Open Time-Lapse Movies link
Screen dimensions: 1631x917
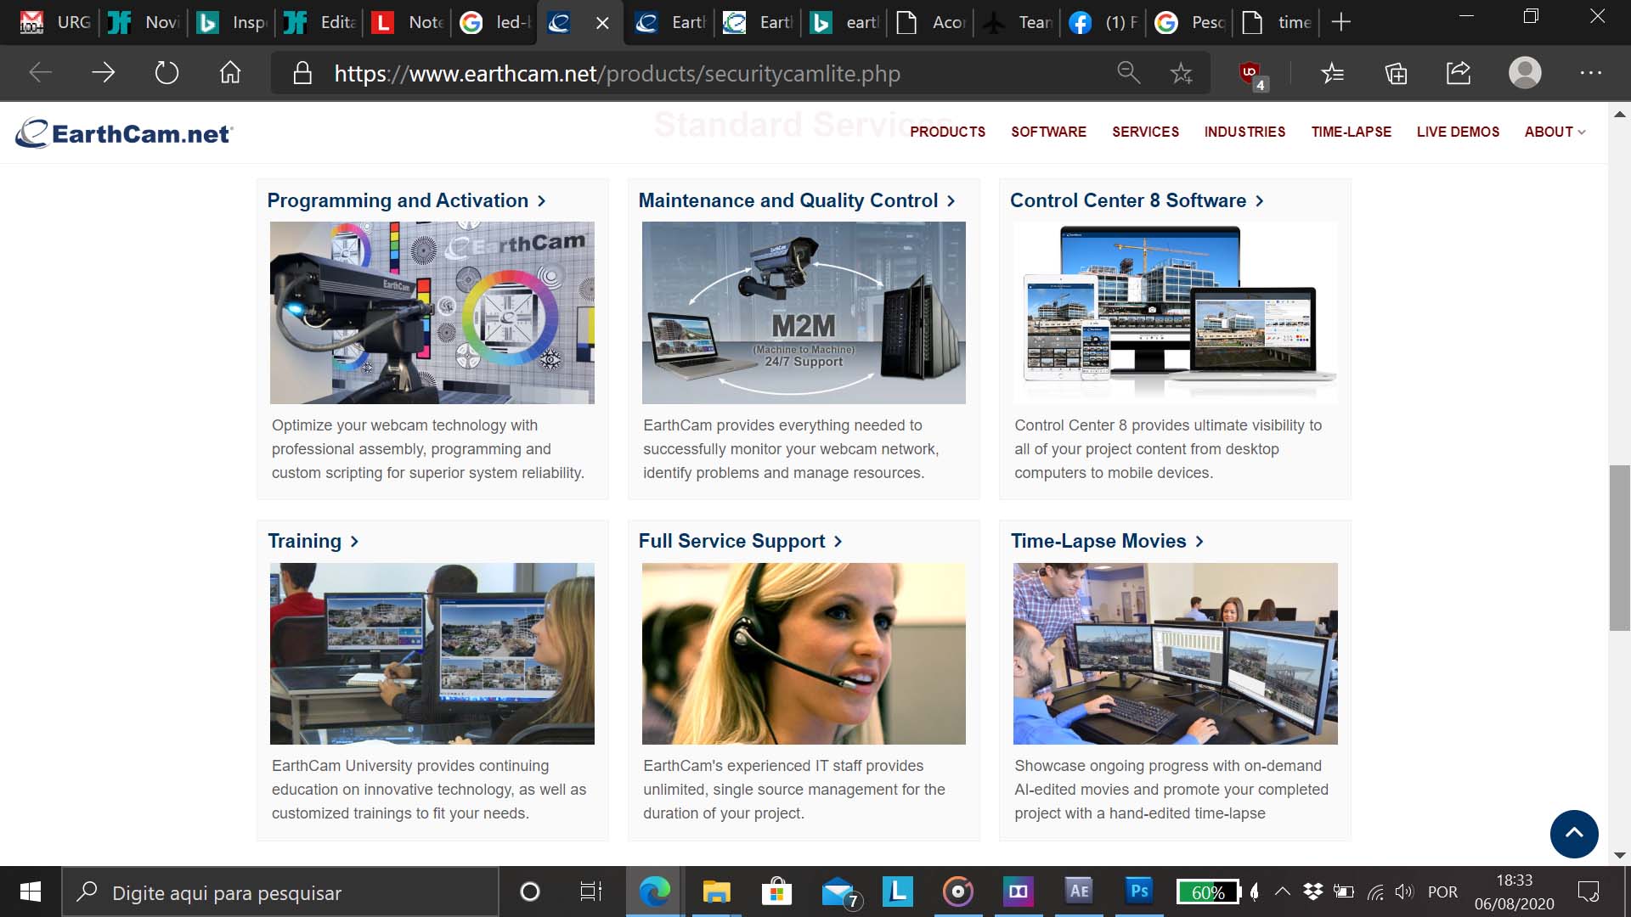[x=1107, y=541]
